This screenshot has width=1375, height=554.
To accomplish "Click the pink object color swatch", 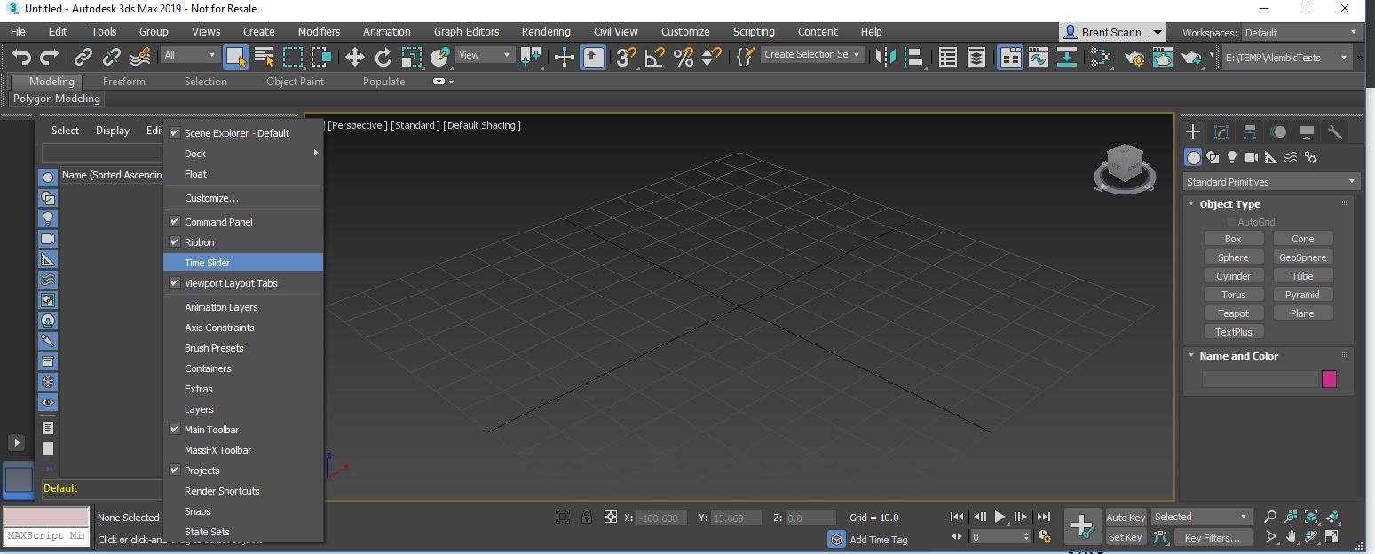I will 1329,379.
